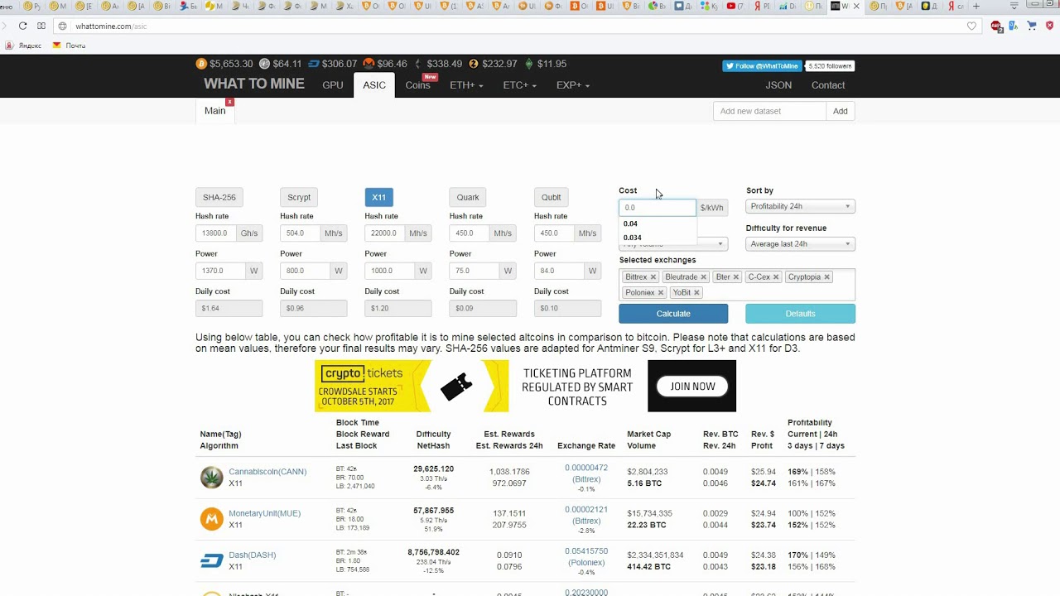Click the Ethereum icon beside $338.49
The height and width of the screenshot is (596, 1060).
pyautogui.click(x=418, y=64)
